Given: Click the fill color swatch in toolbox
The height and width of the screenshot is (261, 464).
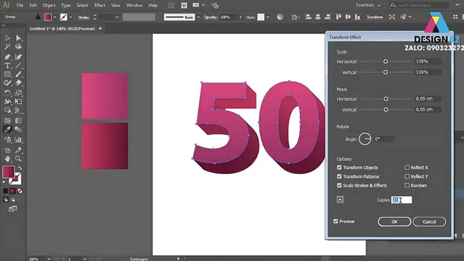Looking at the screenshot, I should (x=8, y=172).
